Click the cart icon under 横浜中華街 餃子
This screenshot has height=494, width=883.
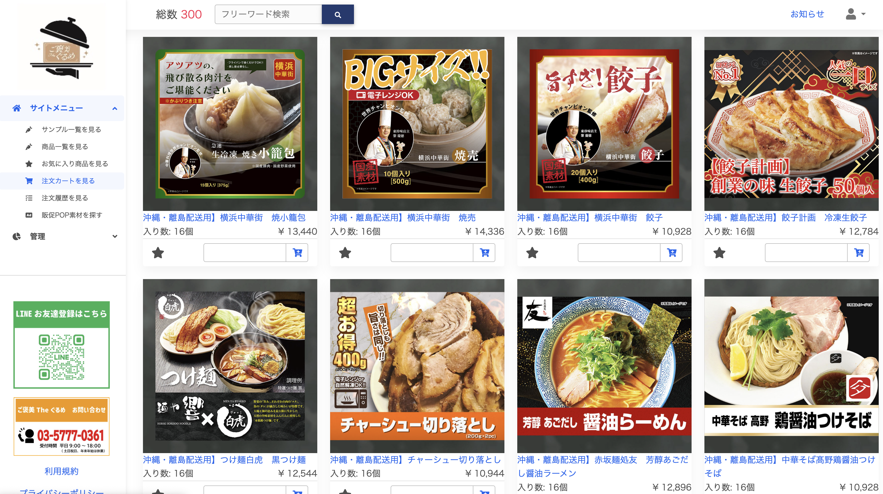[671, 253]
